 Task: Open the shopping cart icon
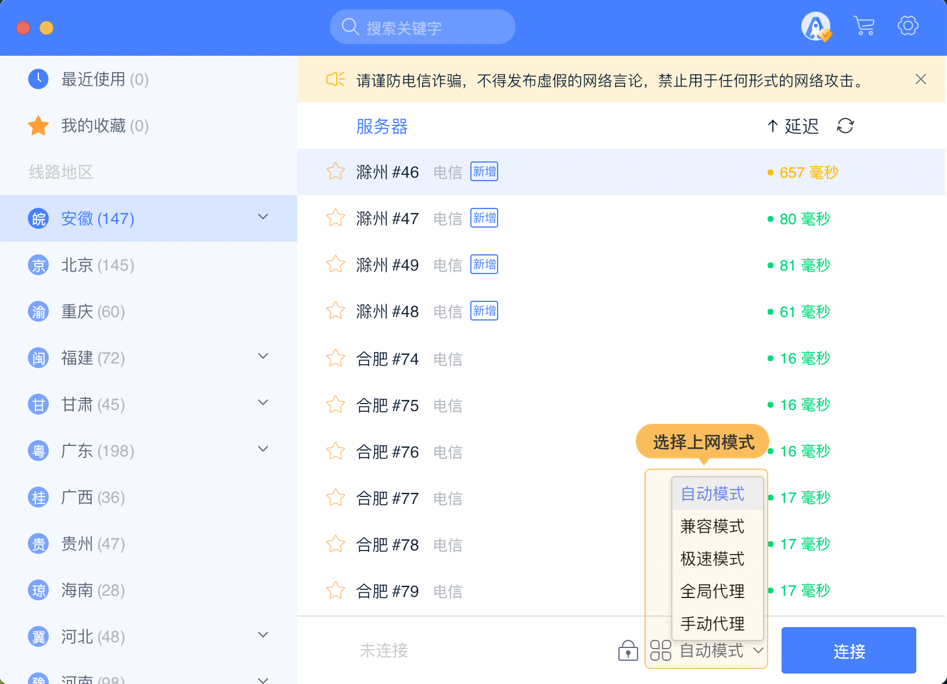pyautogui.click(x=864, y=26)
